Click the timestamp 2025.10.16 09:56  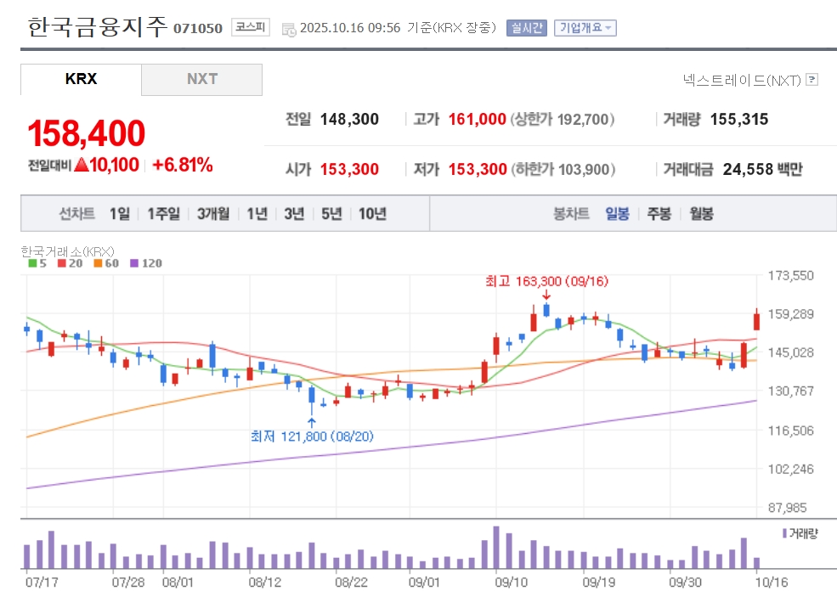click(350, 28)
